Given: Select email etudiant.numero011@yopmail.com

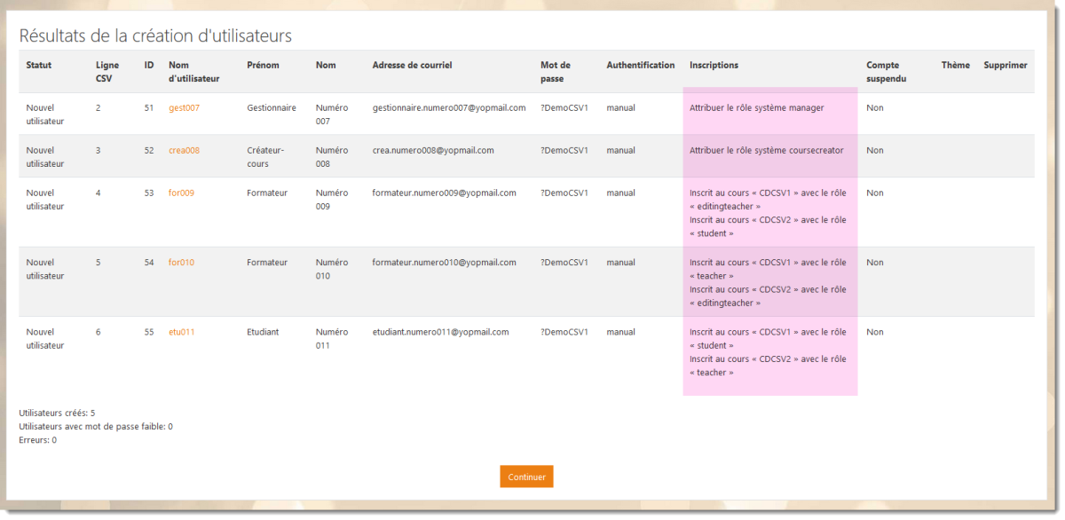Looking at the screenshot, I should click(440, 333).
